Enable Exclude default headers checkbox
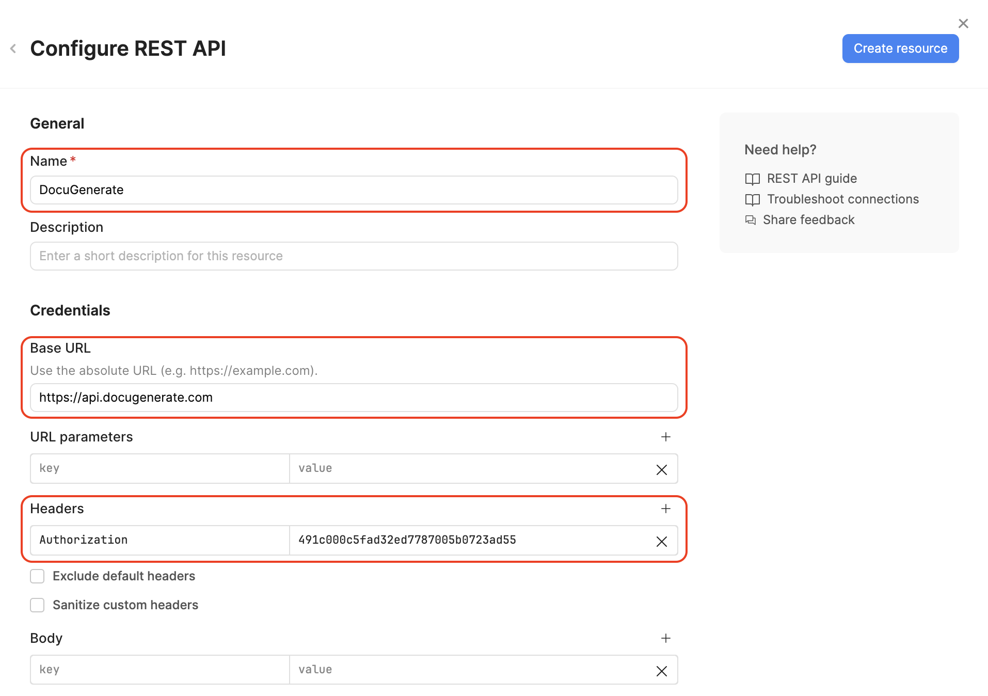 coord(37,576)
